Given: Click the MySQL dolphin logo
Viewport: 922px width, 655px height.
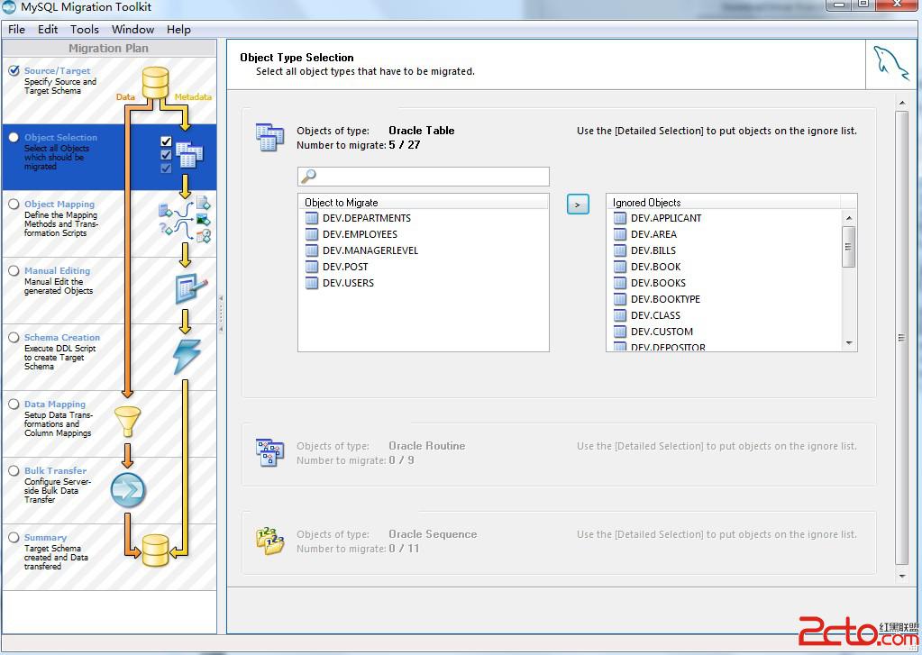Looking at the screenshot, I should (890, 63).
